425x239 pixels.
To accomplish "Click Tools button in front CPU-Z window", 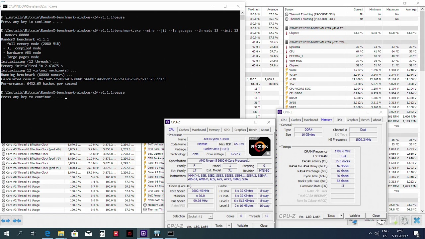I will pyautogui.click(x=219, y=226).
